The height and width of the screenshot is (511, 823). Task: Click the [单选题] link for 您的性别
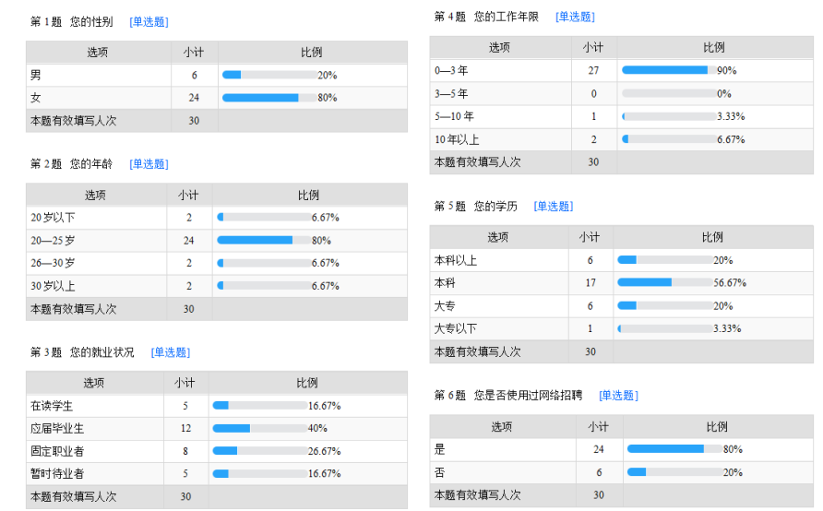[149, 22]
